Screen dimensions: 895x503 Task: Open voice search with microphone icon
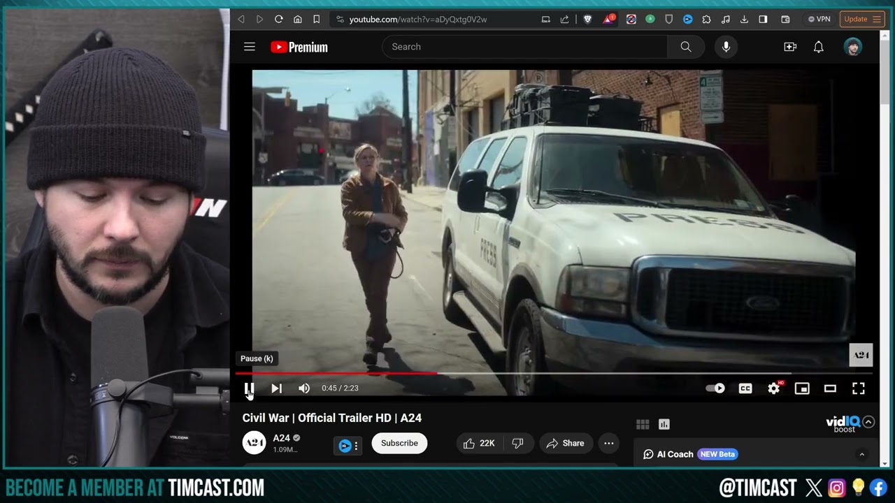pyautogui.click(x=726, y=46)
